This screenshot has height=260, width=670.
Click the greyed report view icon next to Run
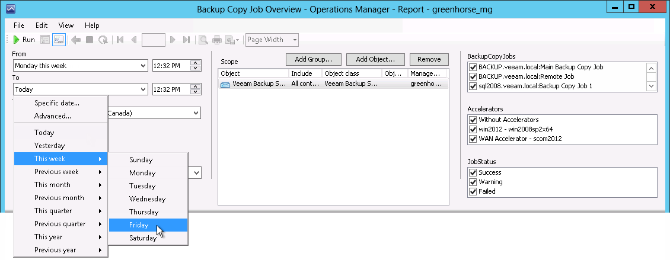pos(45,40)
